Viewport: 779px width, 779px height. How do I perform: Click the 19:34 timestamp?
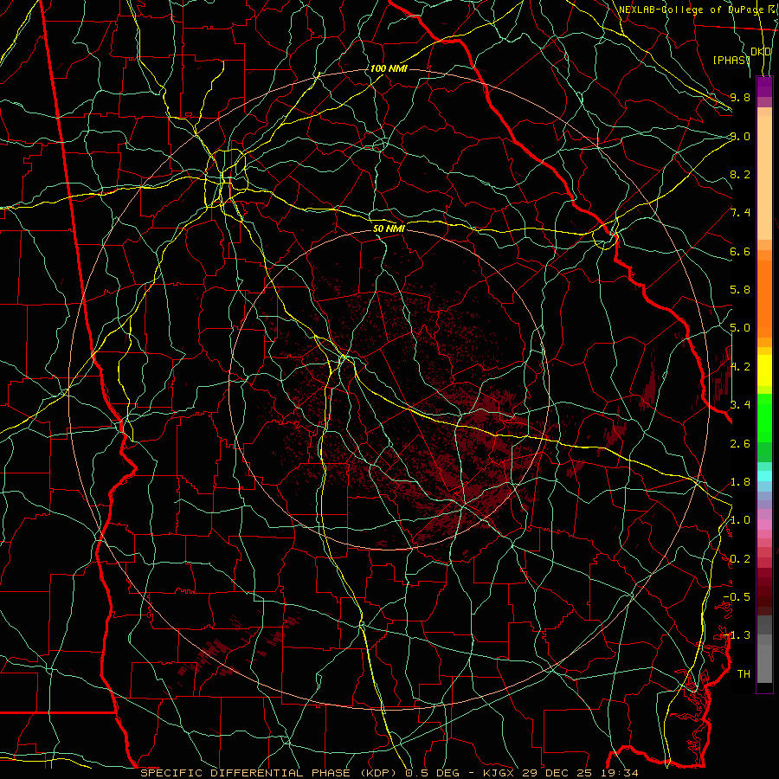[x=621, y=773]
